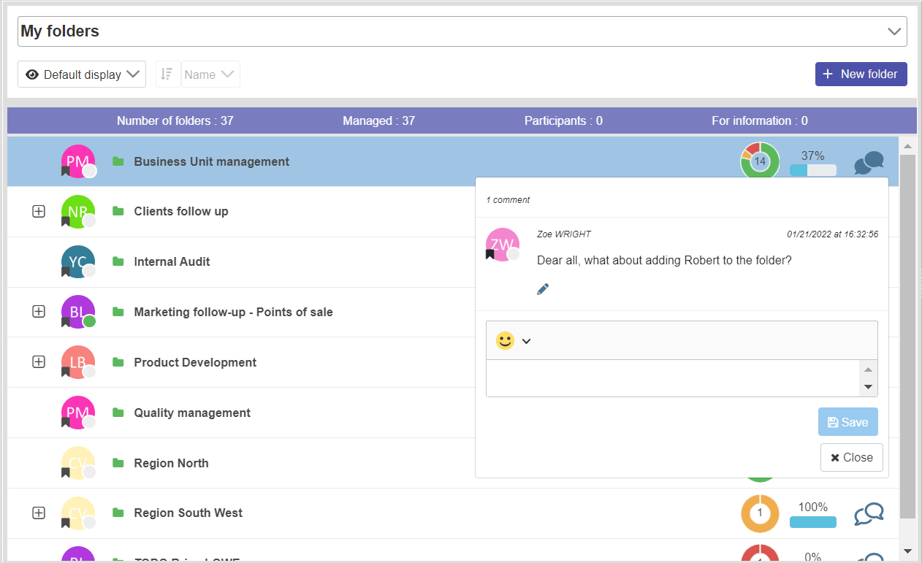The width and height of the screenshot is (922, 563).
Task: Expand the Product Development folder
Action: tap(39, 362)
